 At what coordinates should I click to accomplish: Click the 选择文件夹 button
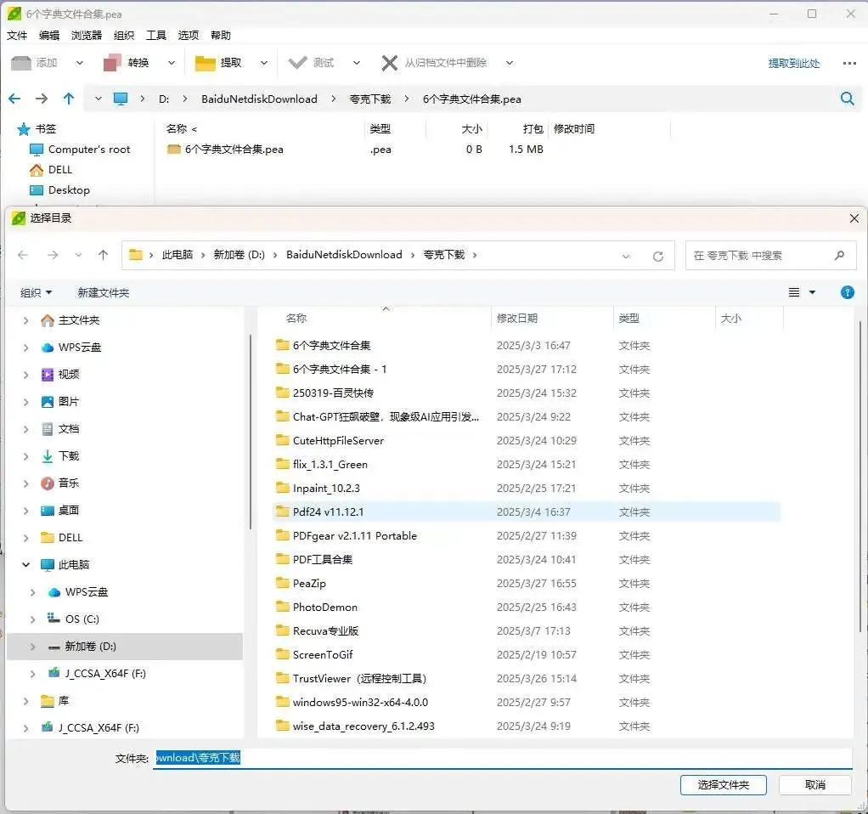[723, 784]
